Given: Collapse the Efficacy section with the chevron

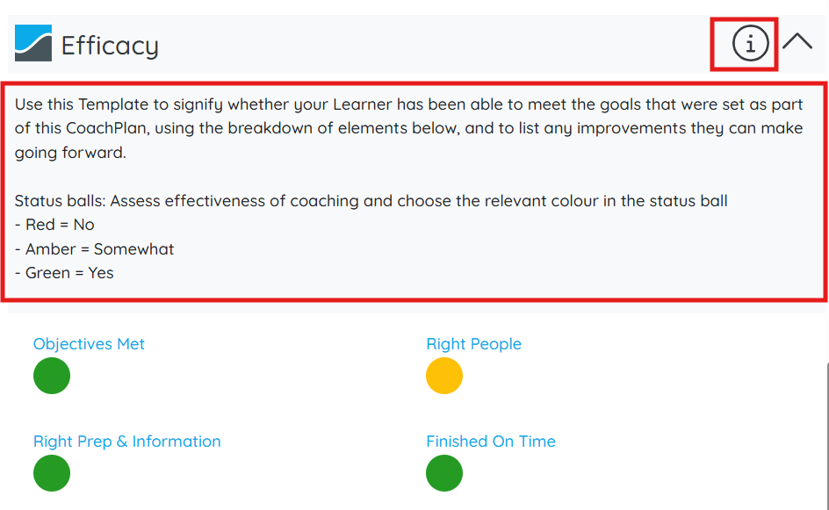Looking at the screenshot, I should [x=797, y=42].
